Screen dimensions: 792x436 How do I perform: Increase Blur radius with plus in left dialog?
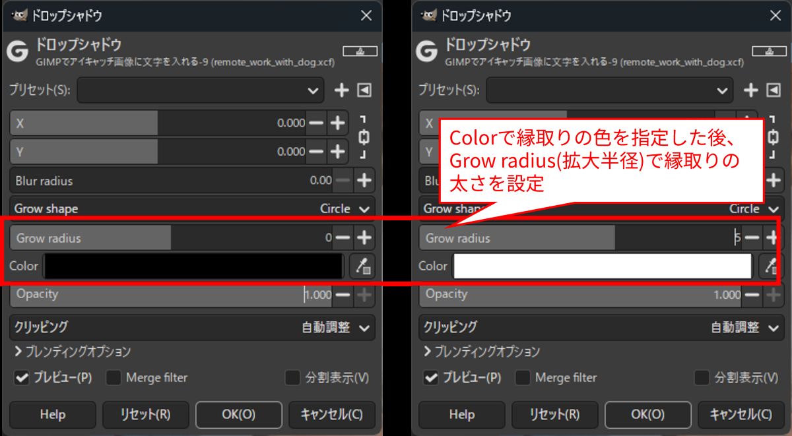click(364, 180)
